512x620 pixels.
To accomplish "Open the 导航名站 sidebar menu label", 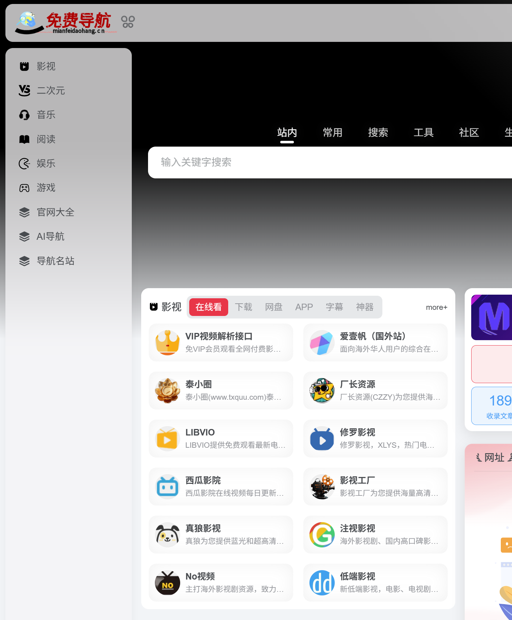I will click(56, 261).
